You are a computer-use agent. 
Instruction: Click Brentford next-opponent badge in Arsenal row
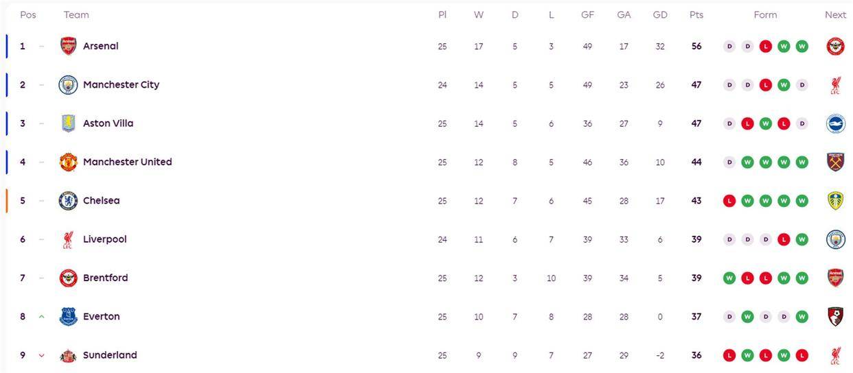coord(835,47)
